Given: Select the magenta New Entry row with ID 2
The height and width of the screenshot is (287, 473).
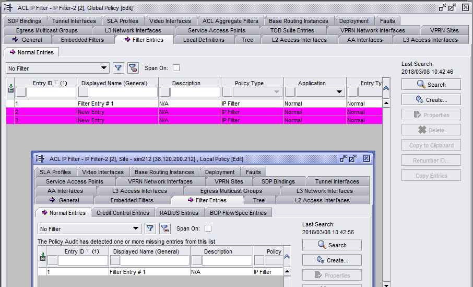Looking at the screenshot, I should pos(91,112).
